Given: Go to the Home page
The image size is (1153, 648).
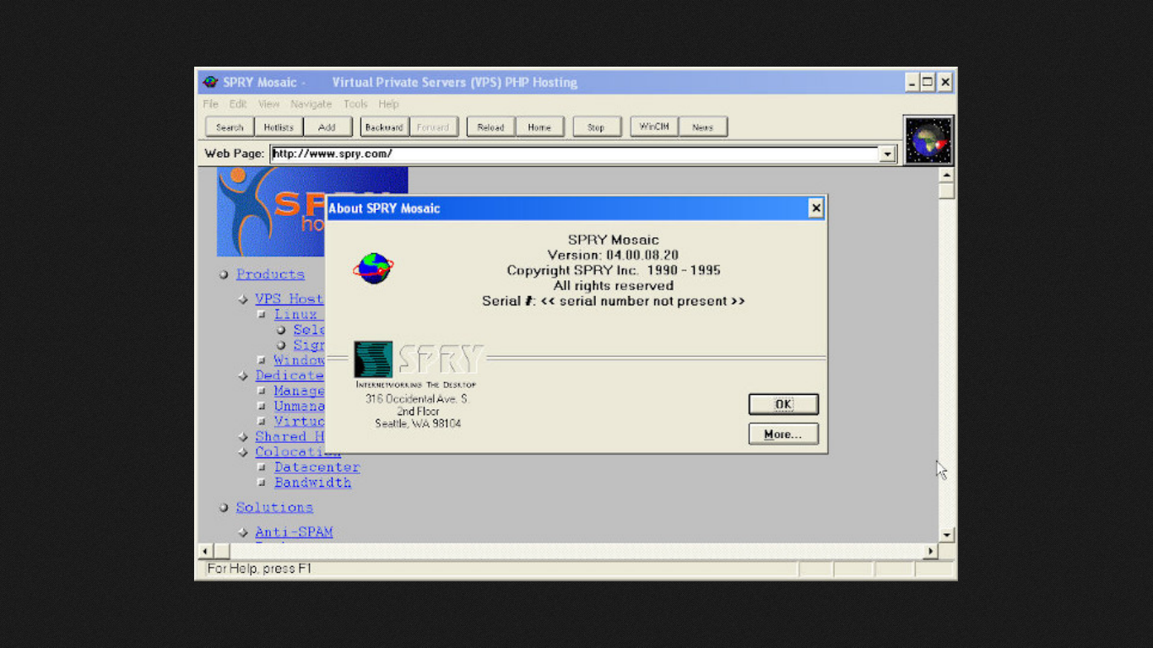Looking at the screenshot, I should coord(539,127).
